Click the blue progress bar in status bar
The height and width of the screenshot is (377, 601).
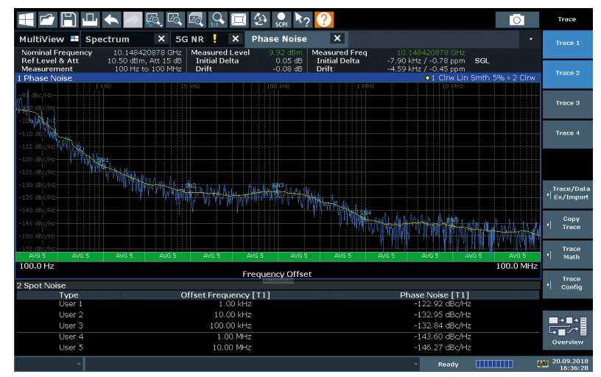(x=494, y=364)
